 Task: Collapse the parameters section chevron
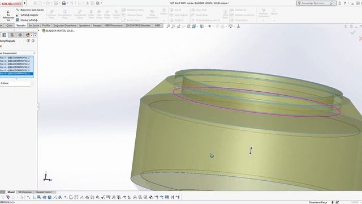click(34, 53)
